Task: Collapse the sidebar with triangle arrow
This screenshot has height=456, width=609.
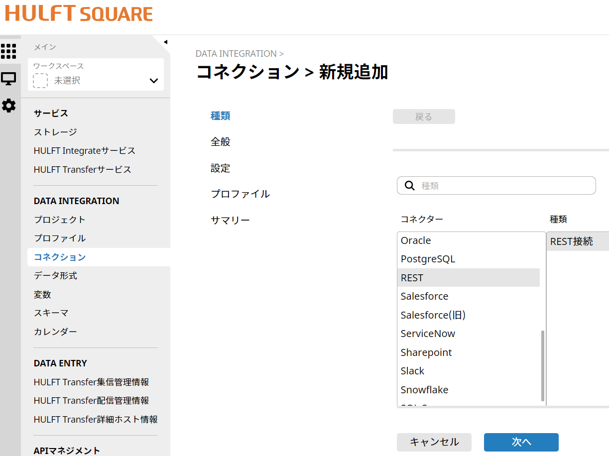Action: 165,42
